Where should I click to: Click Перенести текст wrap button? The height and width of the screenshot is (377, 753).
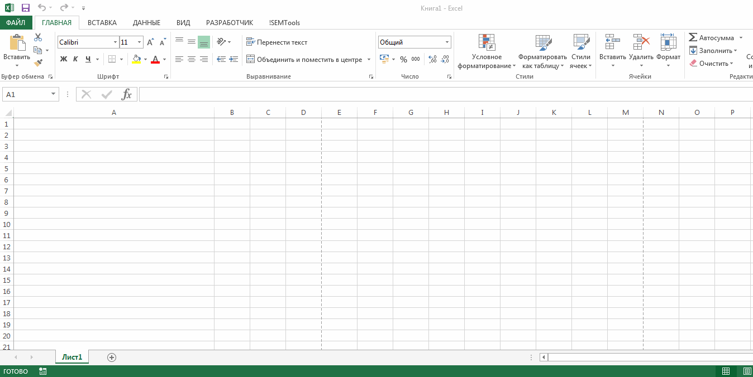pos(277,42)
